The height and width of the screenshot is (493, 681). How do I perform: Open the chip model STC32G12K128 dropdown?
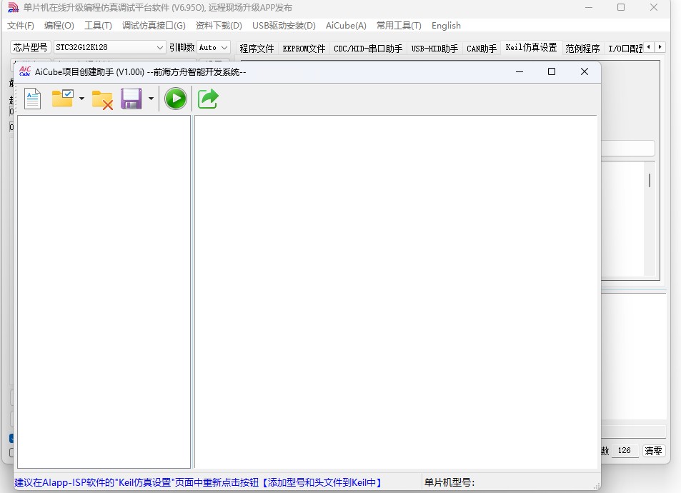[x=109, y=47]
